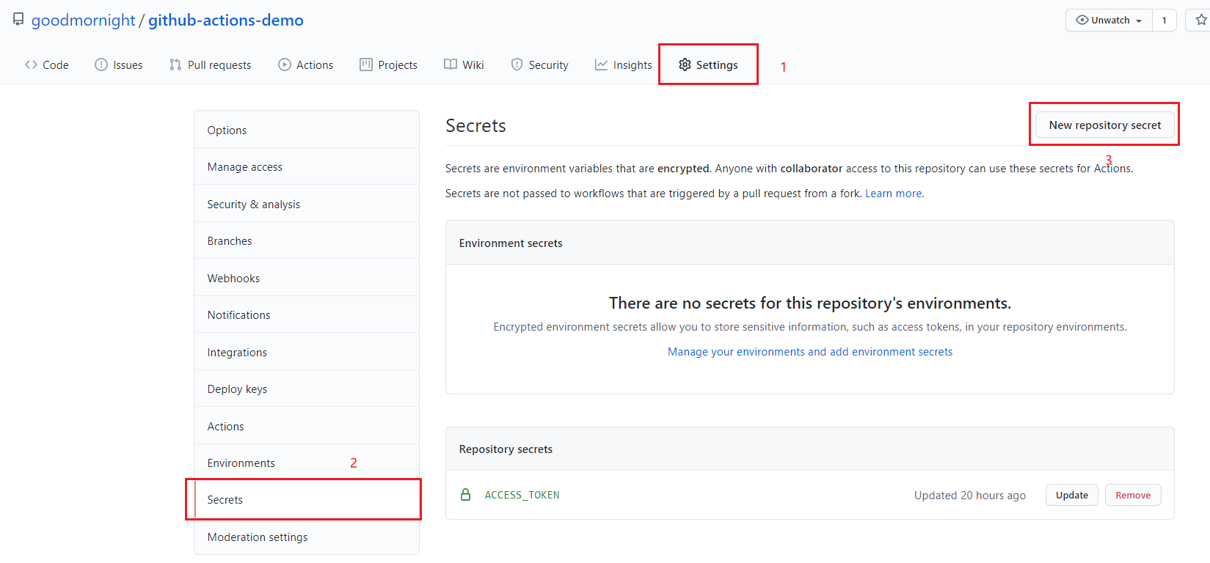Click the Code tab angle-brackets icon

[31, 65]
